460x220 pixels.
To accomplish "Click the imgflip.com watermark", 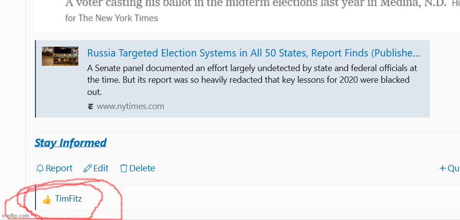I will 16,216.
